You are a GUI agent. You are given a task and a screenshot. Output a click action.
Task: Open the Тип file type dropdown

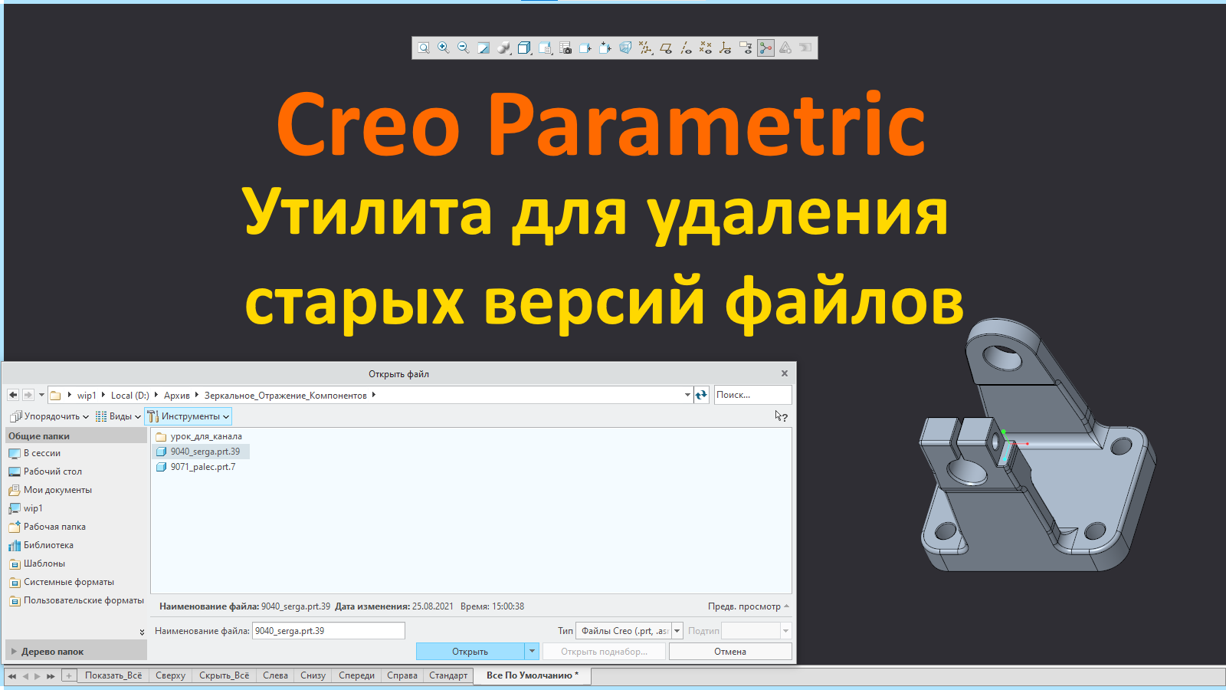point(677,630)
